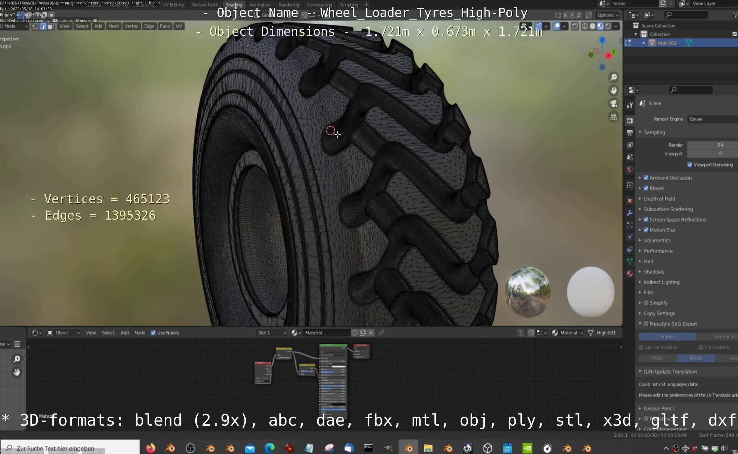
Task: Open the Render Engine Eevee dropdown
Action: pyautogui.click(x=712, y=119)
